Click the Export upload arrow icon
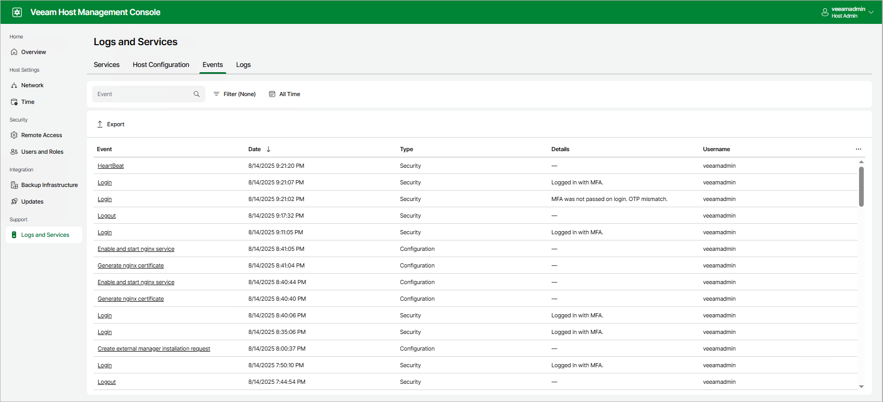Image resolution: width=883 pixels, height=402 pixels. [x=100, y=124]
